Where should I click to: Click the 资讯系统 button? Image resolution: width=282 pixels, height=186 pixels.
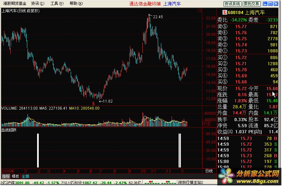[232, 4]
